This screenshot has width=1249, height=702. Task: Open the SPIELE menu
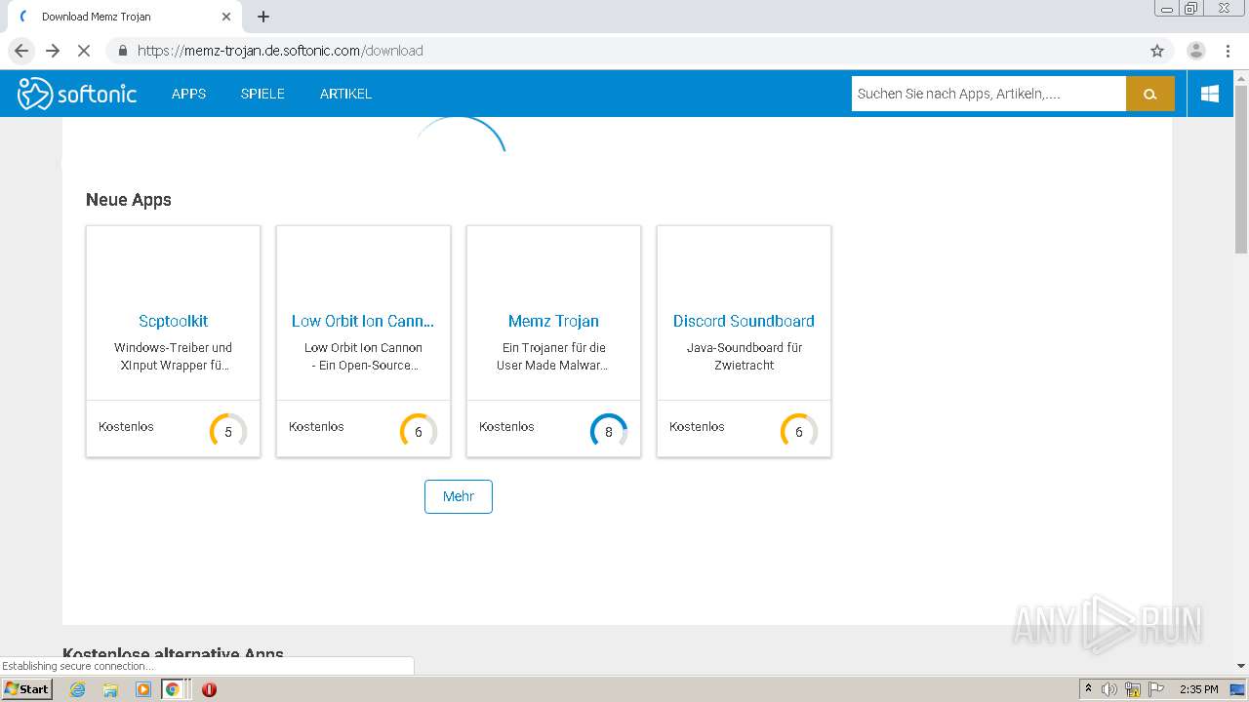click(262, 94)
